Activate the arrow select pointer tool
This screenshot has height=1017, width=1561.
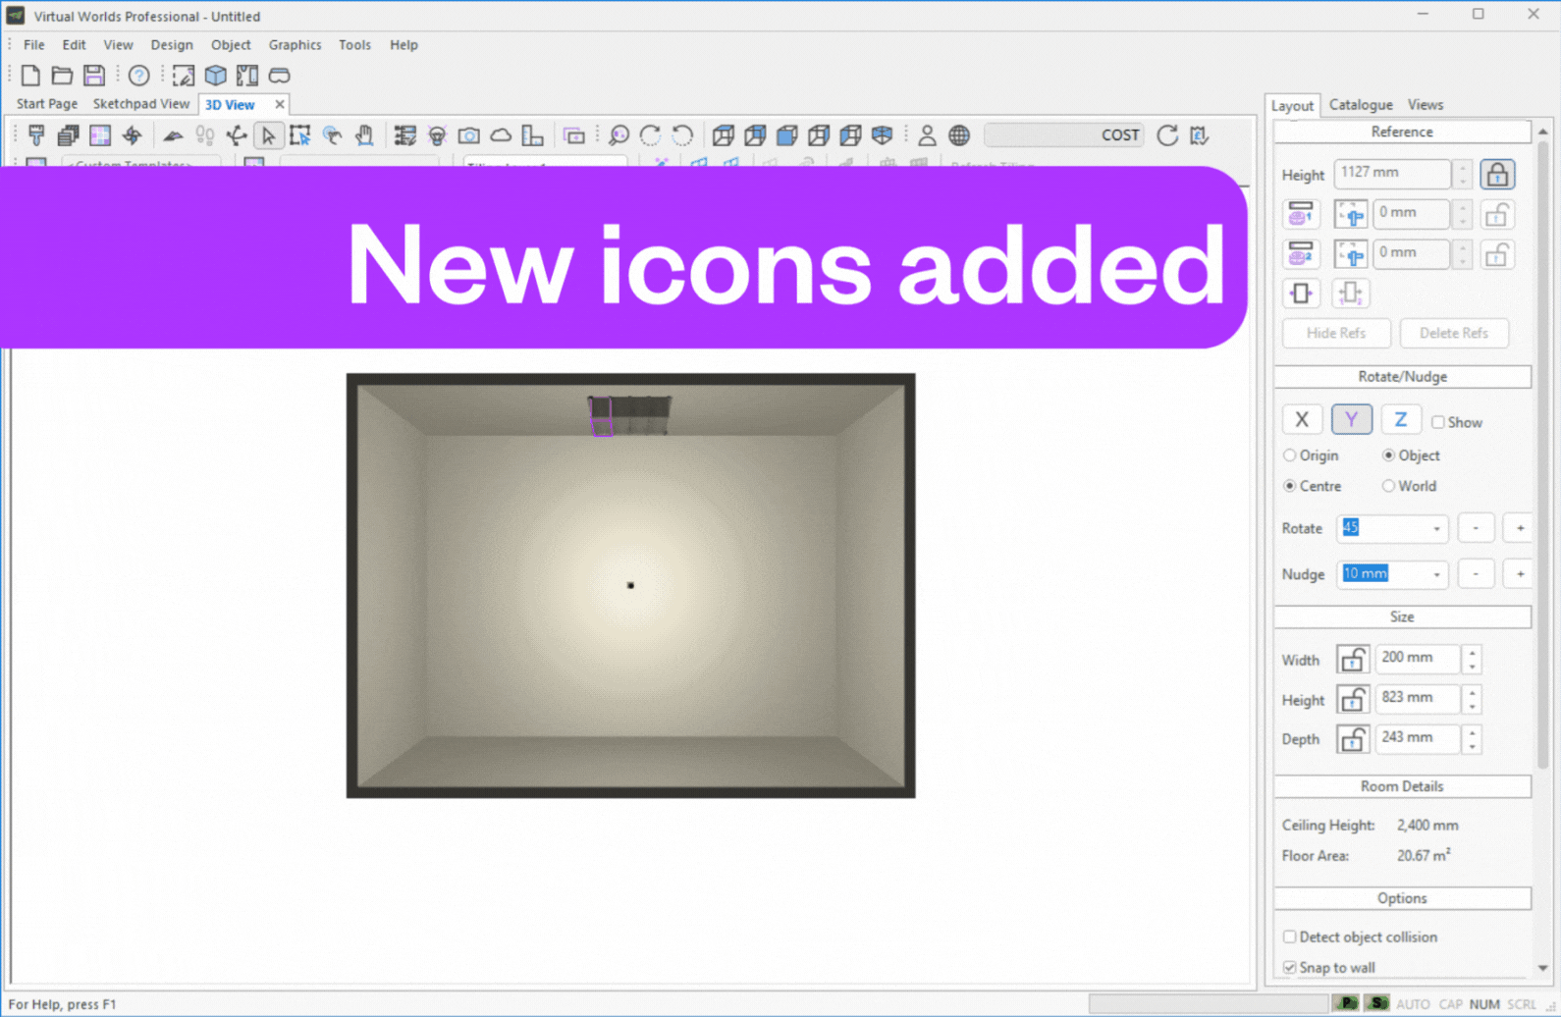tap(268, 135)
